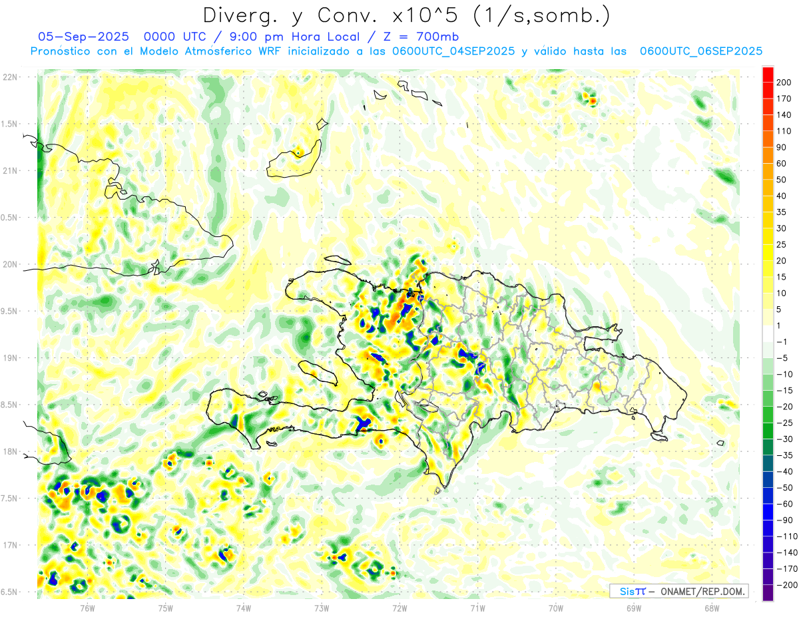This screenshot has width=799, height=617.
Task: Click the 18N latitude axis label
Action: [10, 452]
